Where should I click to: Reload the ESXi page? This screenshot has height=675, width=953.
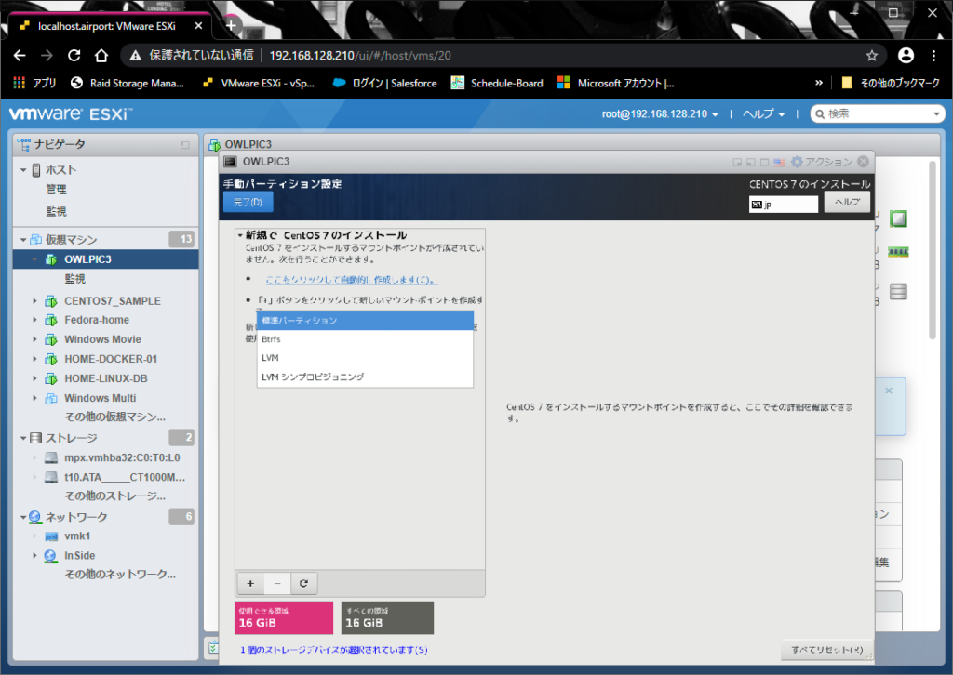click(x=74, y=56)
